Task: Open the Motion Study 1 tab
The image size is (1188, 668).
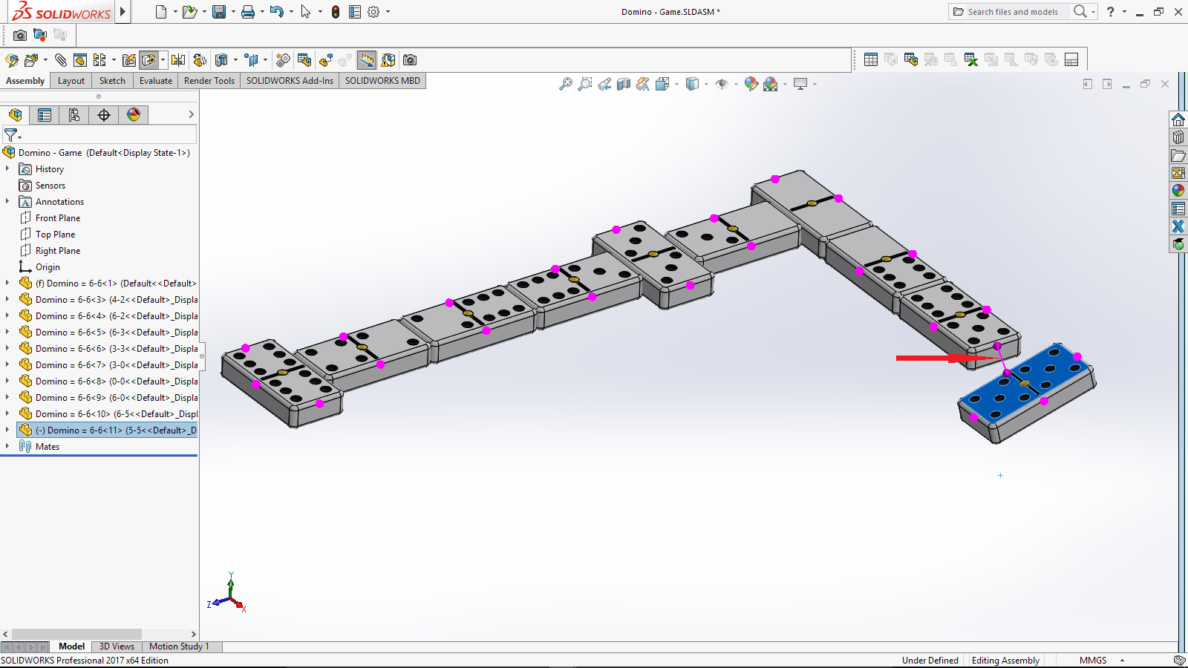Action: 179,646
